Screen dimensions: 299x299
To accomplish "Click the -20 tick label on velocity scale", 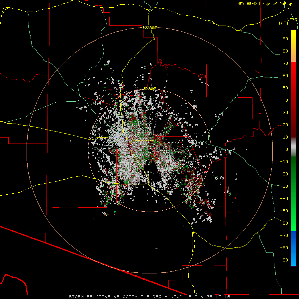I will click(284, 174).
